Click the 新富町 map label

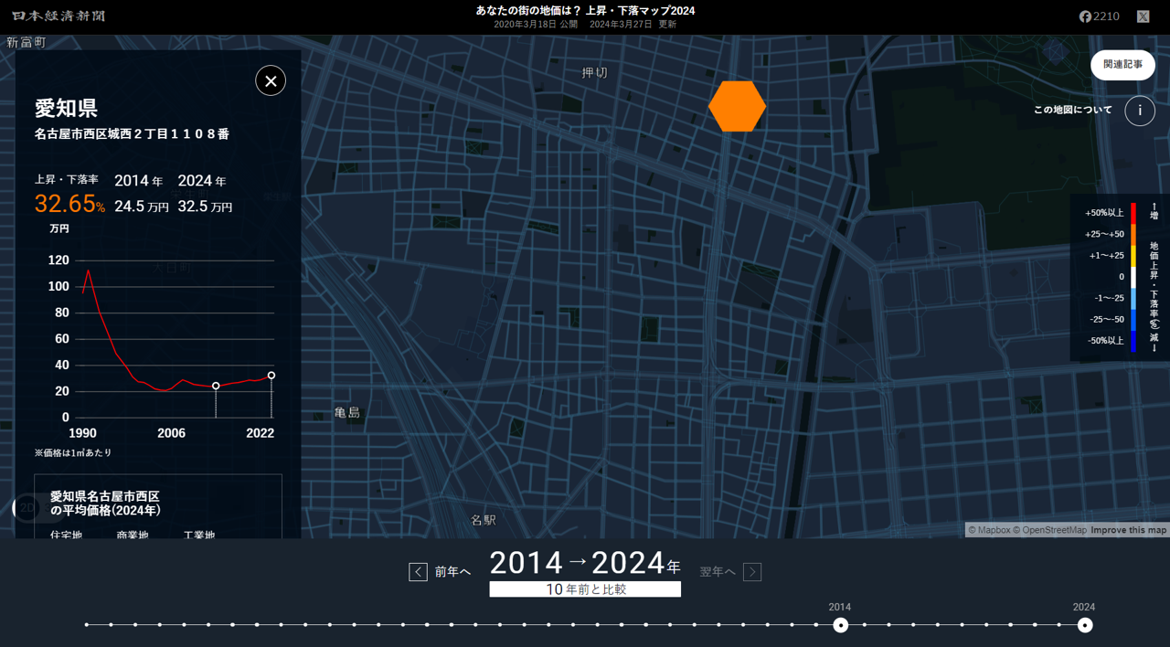click(x=26, y=42)
